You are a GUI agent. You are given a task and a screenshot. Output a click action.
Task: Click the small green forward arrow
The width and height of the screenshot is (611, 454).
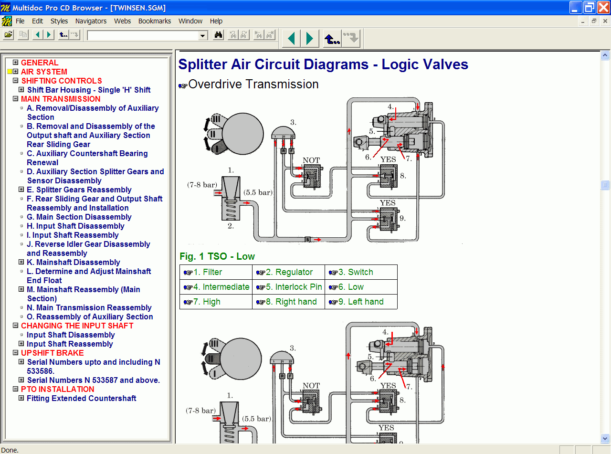(x=48, y=35)
